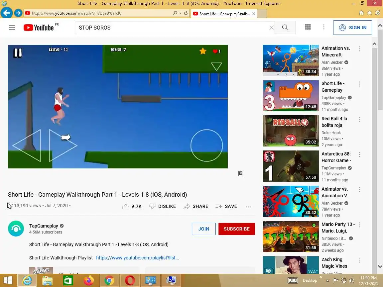Open Internet Explorer Favorites star
The image size is (383, 287).
coord(369,13)
